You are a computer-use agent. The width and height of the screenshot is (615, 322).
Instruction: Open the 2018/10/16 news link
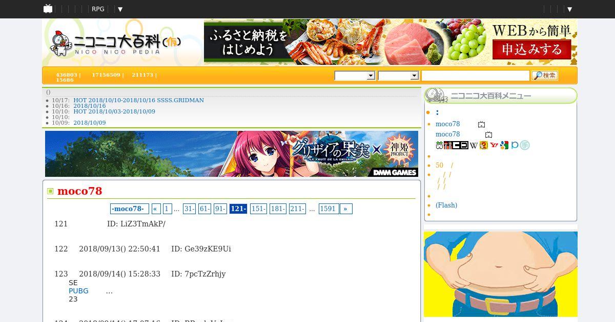(89, 106)
